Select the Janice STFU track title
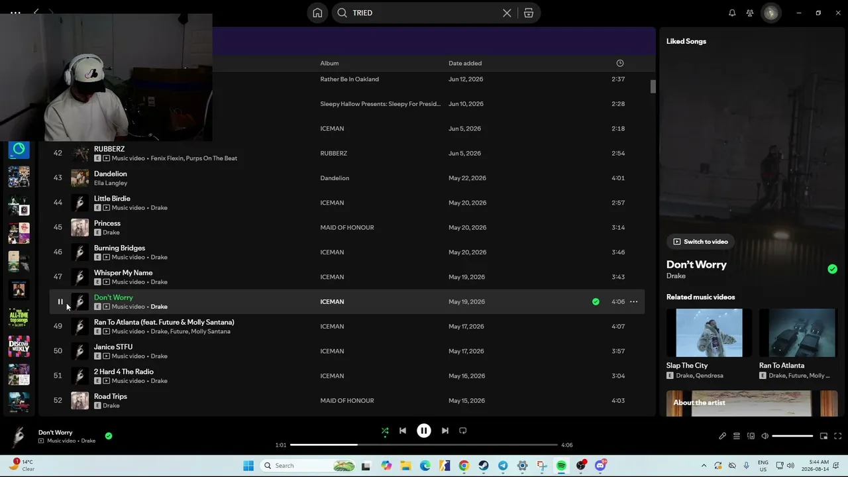 (x=113, y=347)
